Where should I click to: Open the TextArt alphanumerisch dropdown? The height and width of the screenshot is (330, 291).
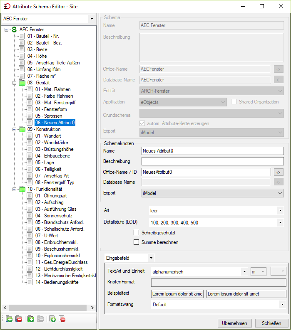244,272
